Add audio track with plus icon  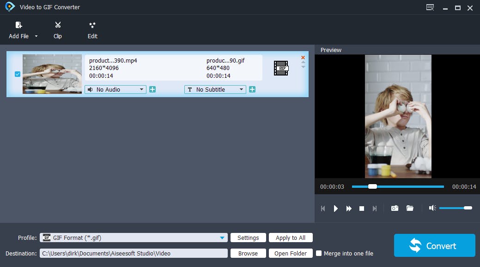click(x=152, y=89)
